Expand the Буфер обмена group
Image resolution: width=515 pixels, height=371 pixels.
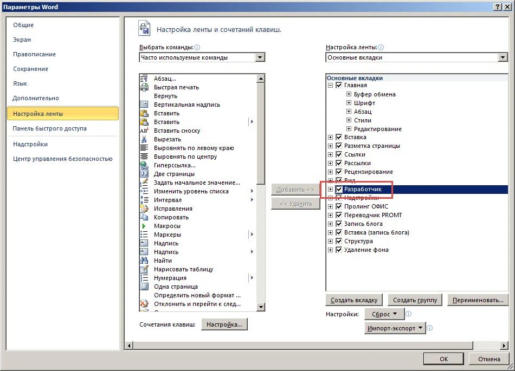click(349, 94)
